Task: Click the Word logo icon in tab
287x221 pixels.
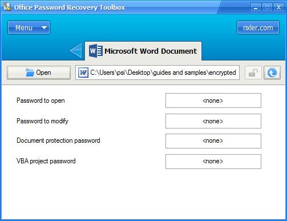Action: point(96,51)
